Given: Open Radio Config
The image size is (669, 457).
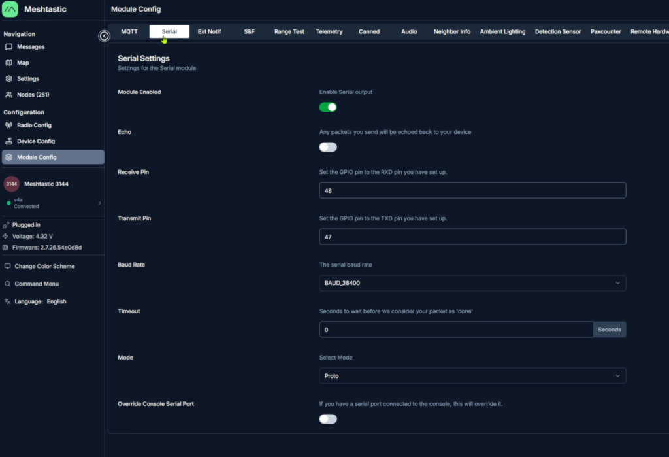Looking at the screenshot, I should pyautogui.click(x=53, y=125).
